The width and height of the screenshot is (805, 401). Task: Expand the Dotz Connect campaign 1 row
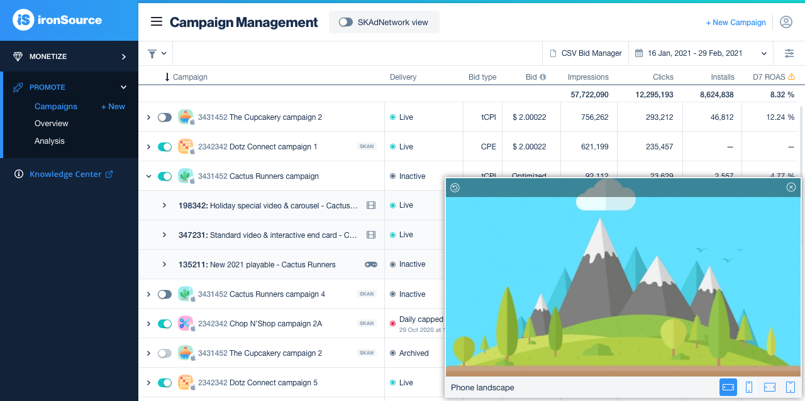click(x=149, y=147)
